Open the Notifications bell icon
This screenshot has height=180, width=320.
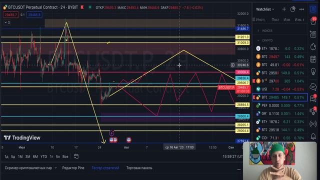[x=313, y=136]
